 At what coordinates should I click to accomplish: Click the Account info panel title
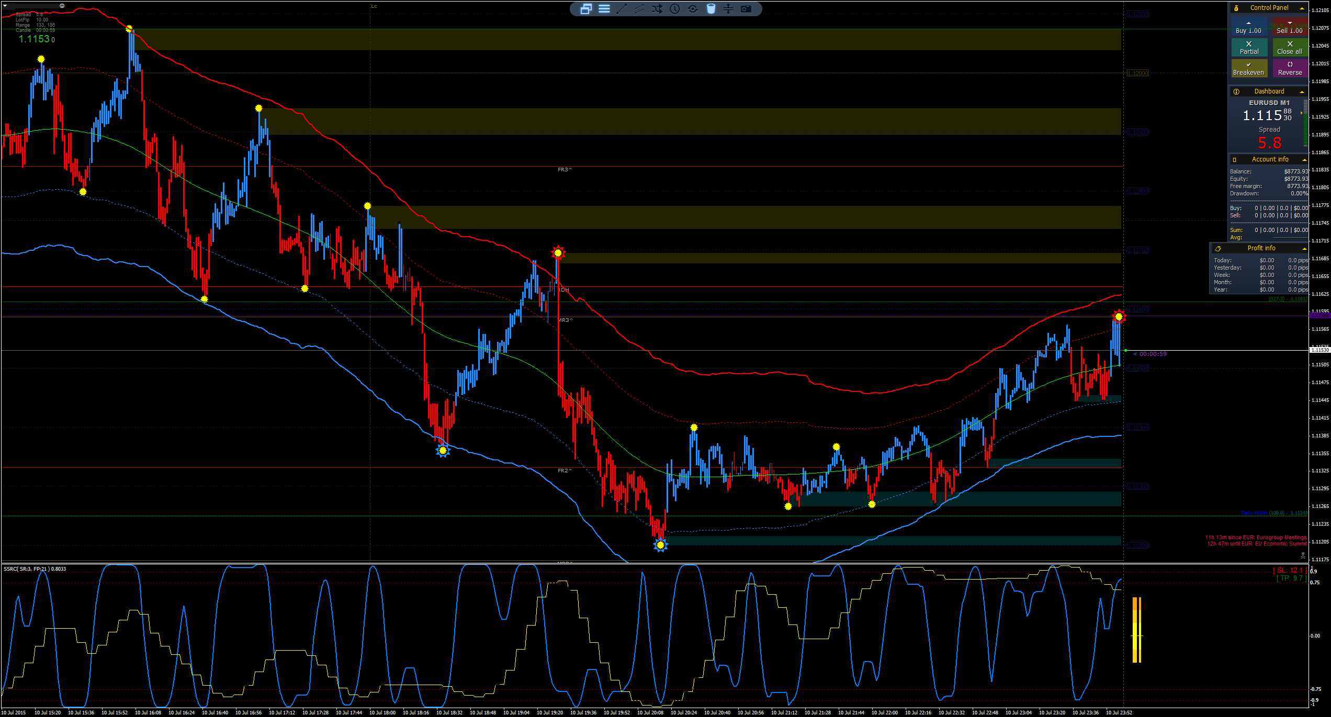click(1270, 159)
